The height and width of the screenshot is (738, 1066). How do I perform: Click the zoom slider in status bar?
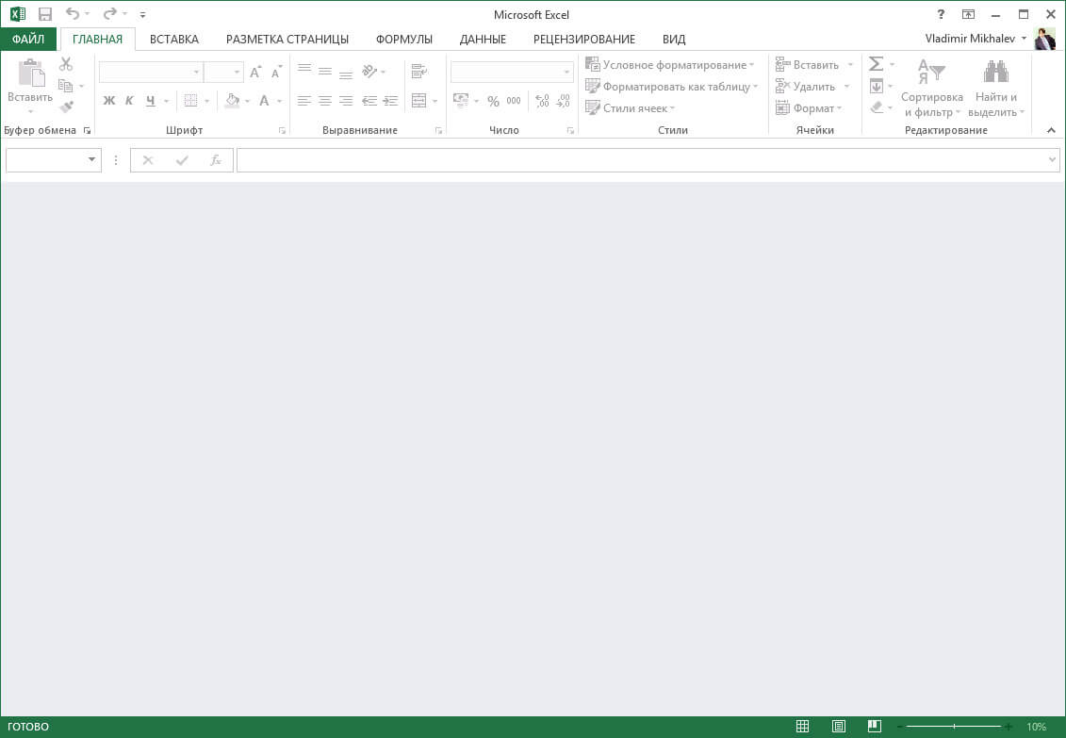tap(954, 727)
